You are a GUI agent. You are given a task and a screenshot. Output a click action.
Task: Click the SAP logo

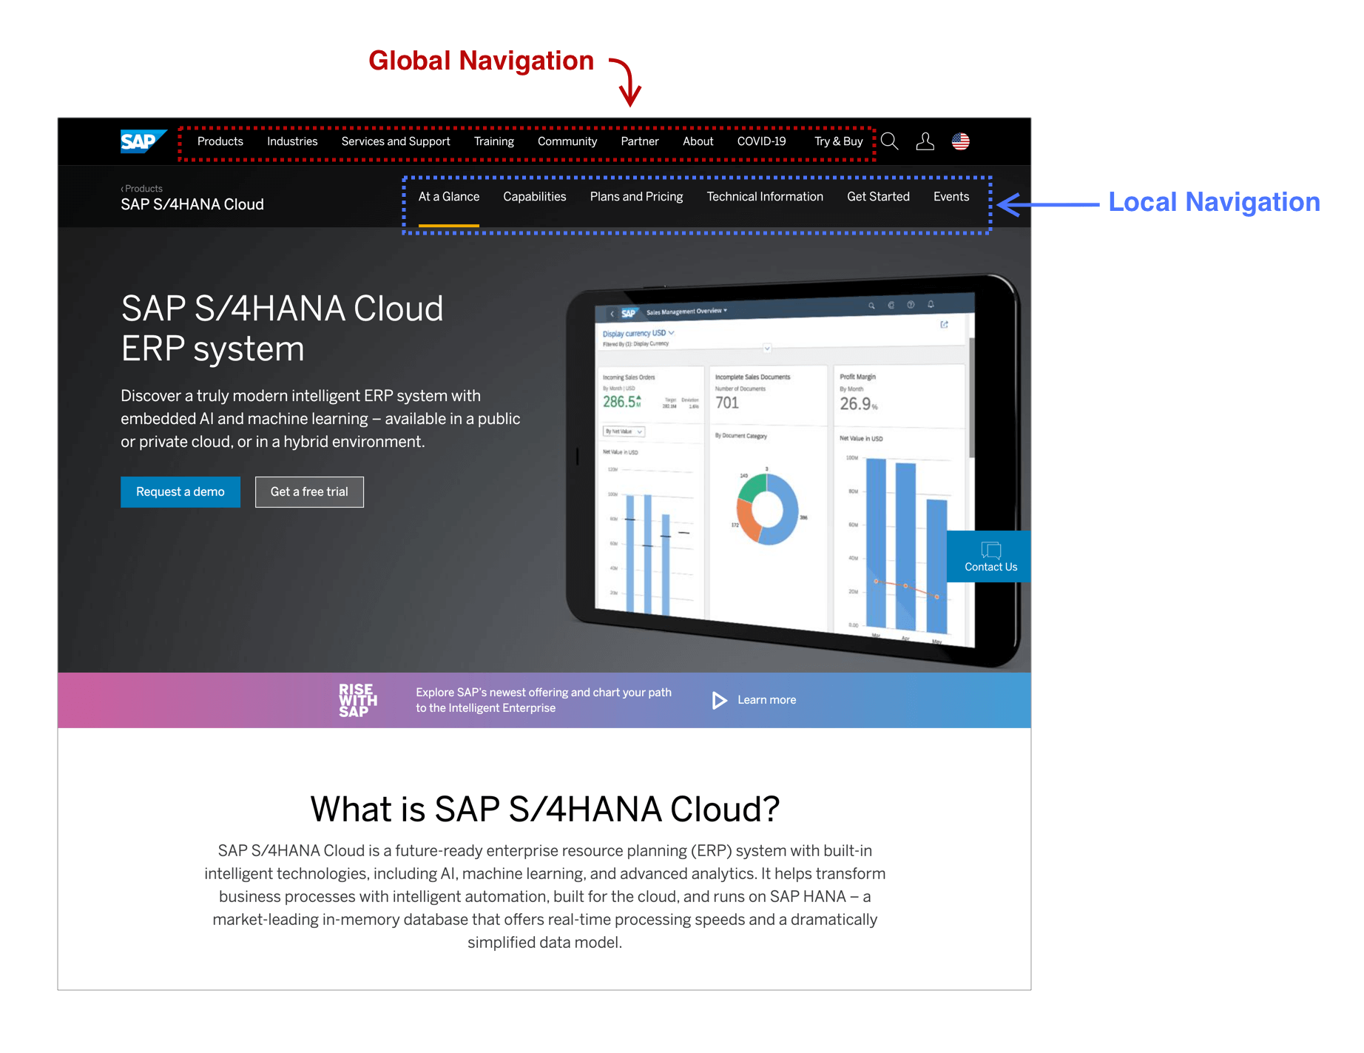point(141,141)
